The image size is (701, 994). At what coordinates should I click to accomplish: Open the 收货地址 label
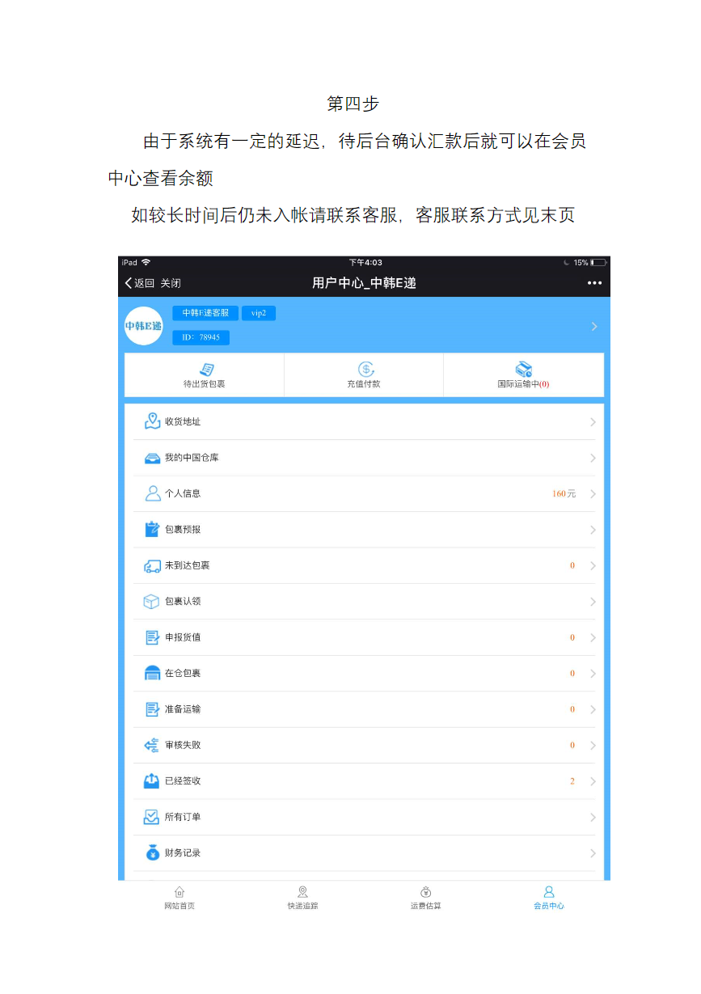pos(183,422)
